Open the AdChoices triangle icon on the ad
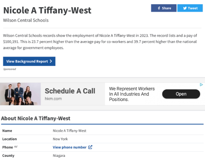Image resolution: width=205 pixels, height=159 pixels. 202,84
